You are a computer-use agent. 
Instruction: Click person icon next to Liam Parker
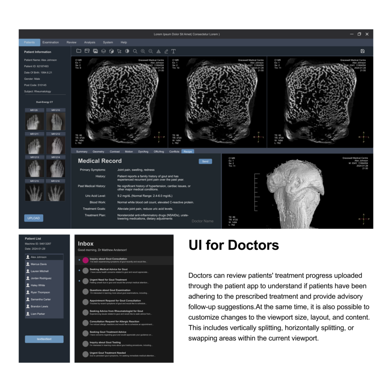coord(28,314)
